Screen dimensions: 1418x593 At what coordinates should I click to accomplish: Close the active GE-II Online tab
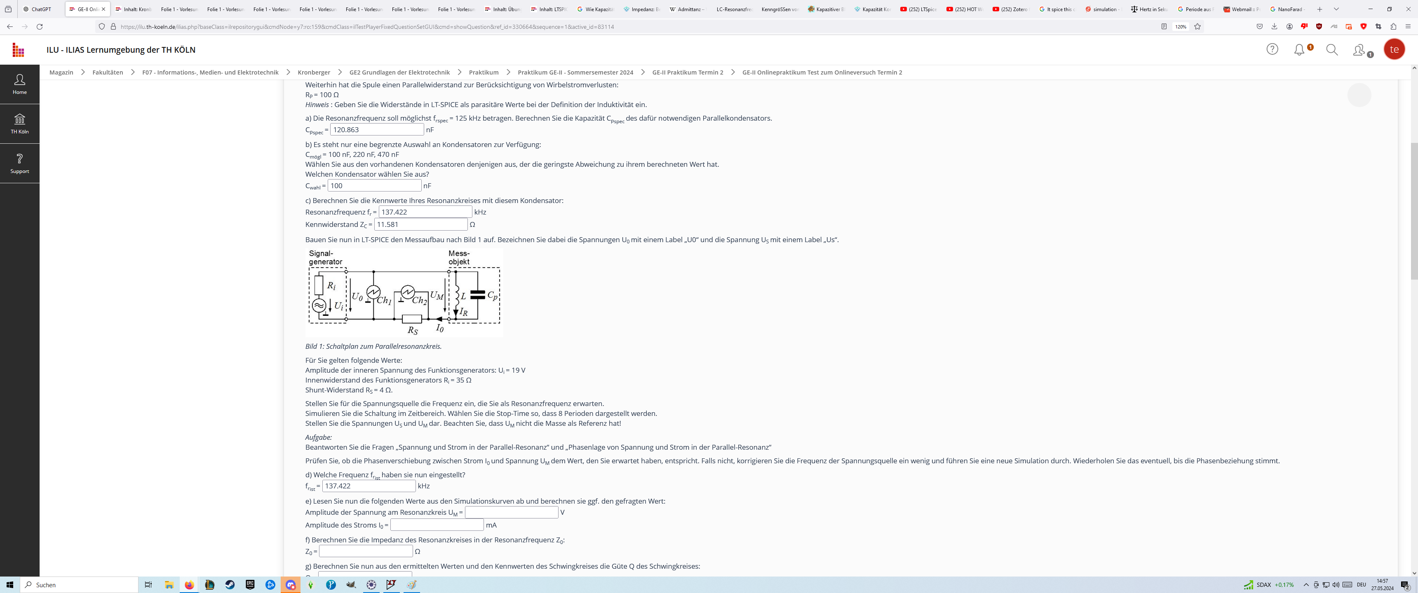[x=103, y=9]
